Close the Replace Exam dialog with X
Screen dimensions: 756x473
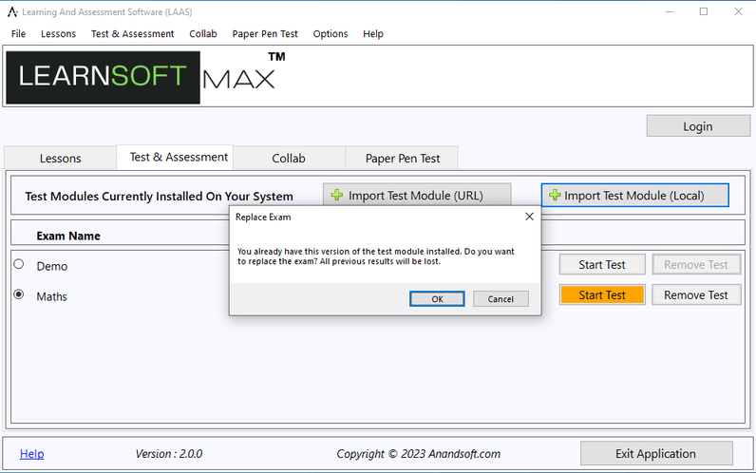tap(529, 217)
